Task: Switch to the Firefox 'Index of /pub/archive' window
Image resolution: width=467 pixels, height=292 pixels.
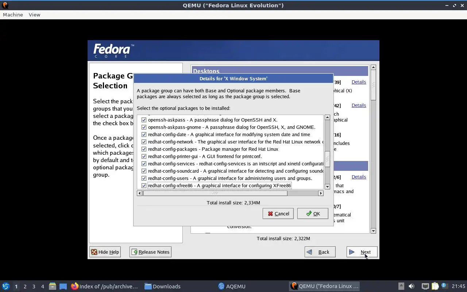Action: click(x=105, y=287)
